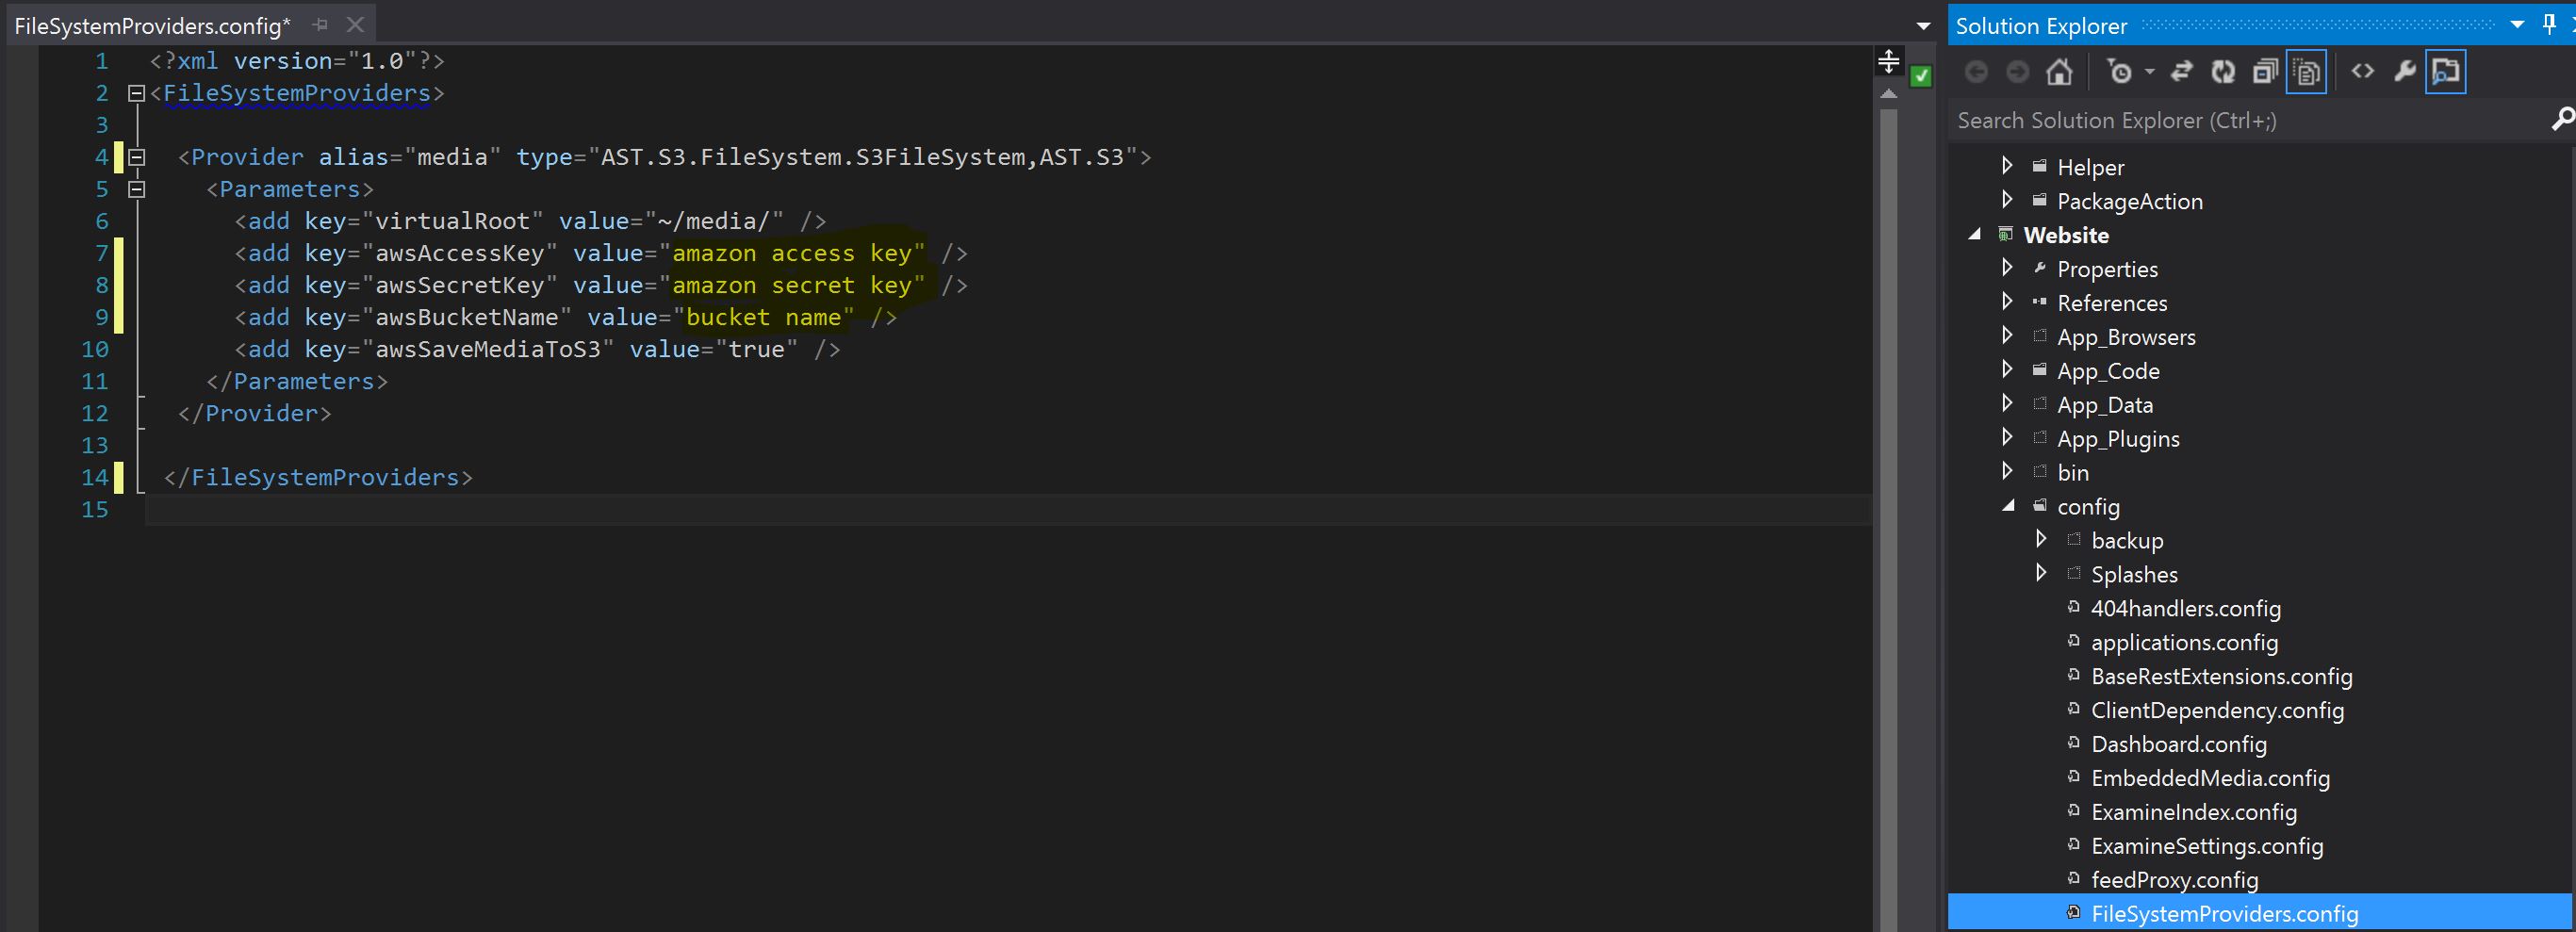Click Sync with Active Document icon
Image resolution: width=2576 pixels, height=932 pixels.
[2182, 72]
